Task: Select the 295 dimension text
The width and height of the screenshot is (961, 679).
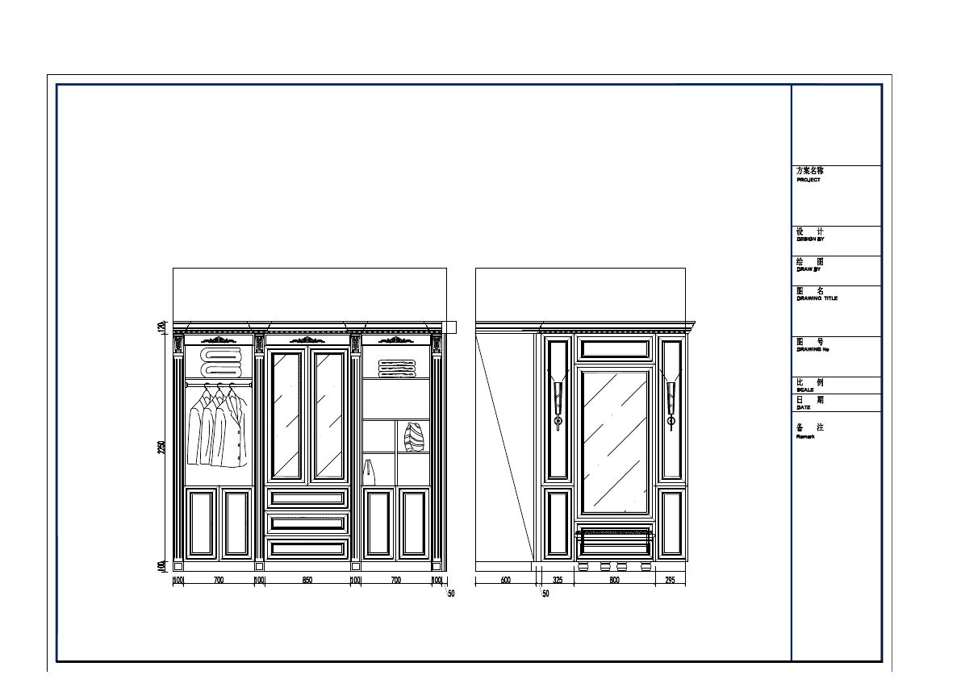Action: point(669,580)
